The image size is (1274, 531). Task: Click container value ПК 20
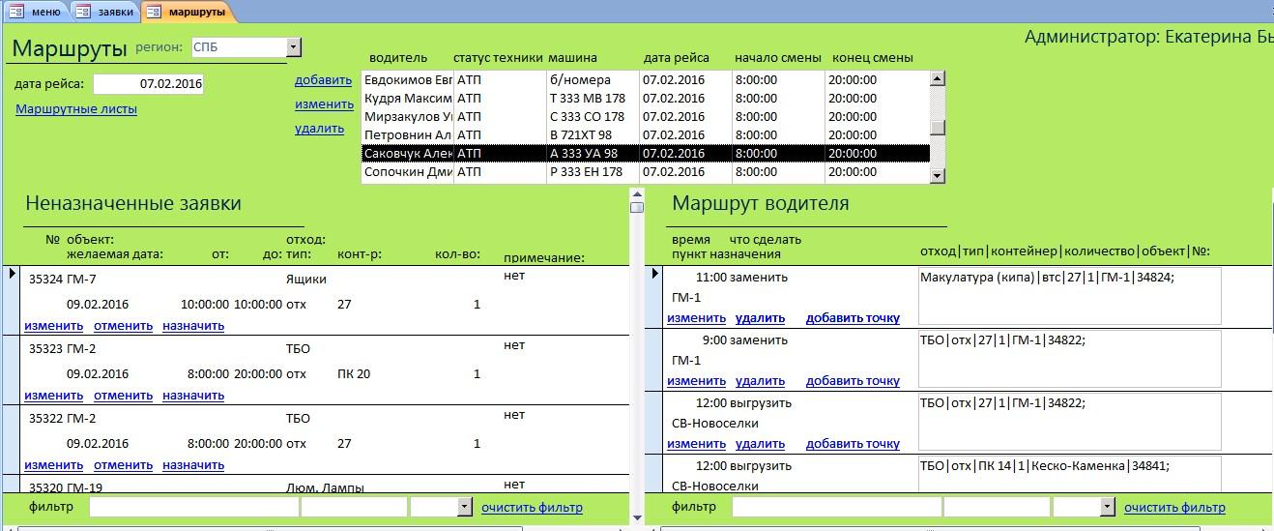coord(354,374)
